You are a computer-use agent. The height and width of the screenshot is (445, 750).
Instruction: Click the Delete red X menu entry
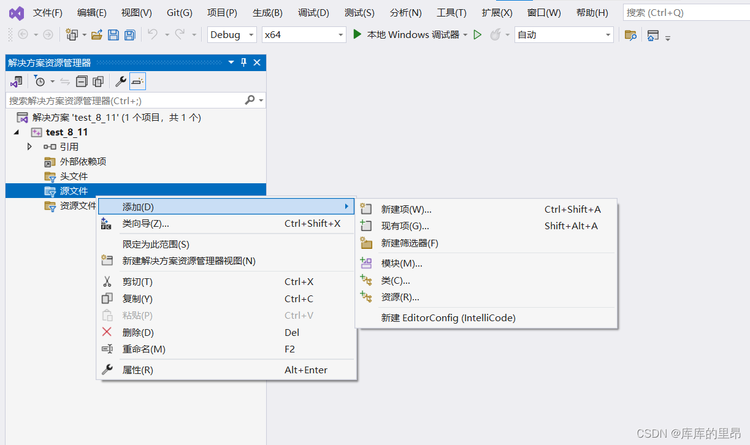coord(138,332)
